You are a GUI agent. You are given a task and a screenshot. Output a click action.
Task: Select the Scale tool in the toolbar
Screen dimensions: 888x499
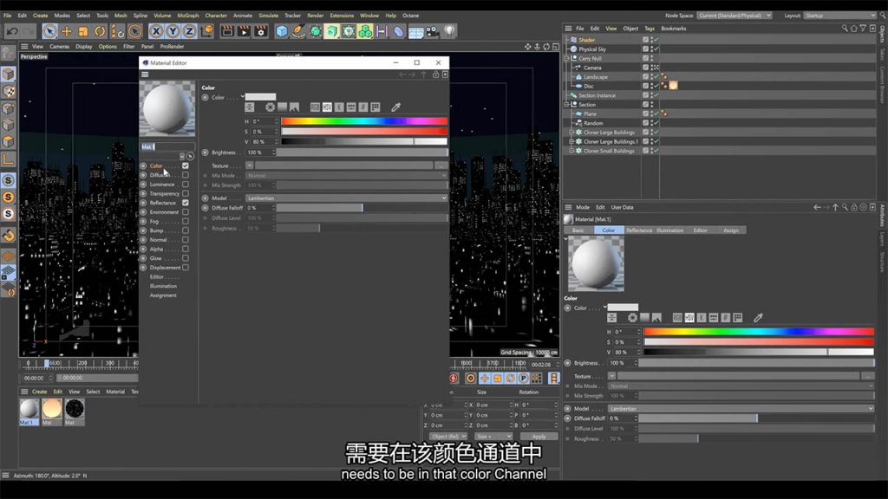point(83,31)
